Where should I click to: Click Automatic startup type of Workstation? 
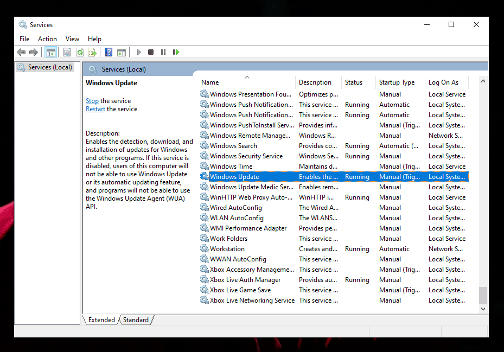pyautogui.click(x=394, y=249)
